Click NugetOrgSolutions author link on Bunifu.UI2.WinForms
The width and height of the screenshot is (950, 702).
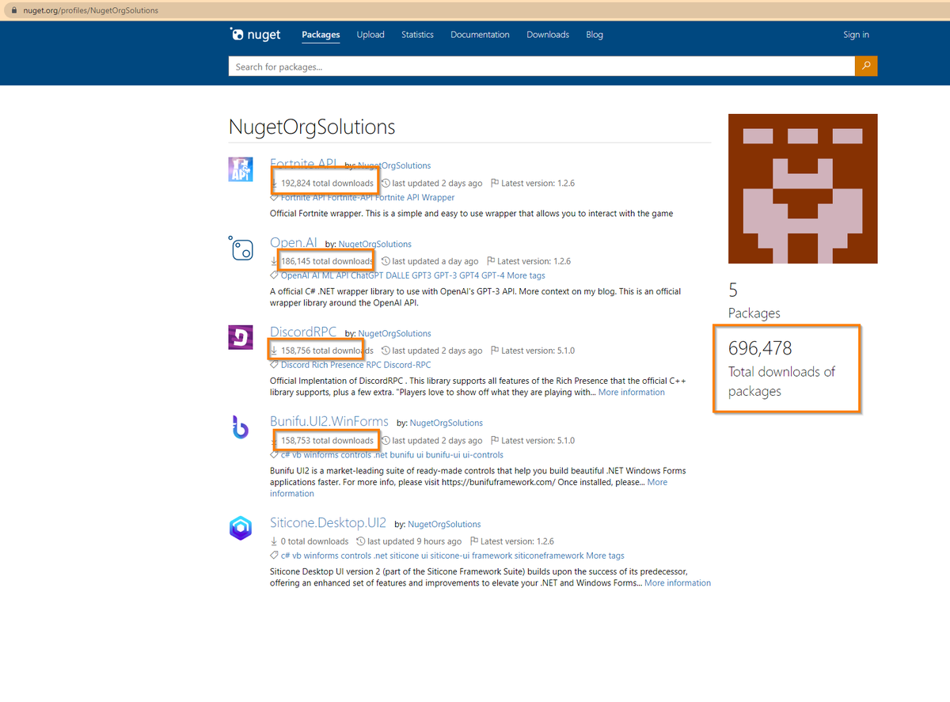pyautogui.click(x=446, y=423)
